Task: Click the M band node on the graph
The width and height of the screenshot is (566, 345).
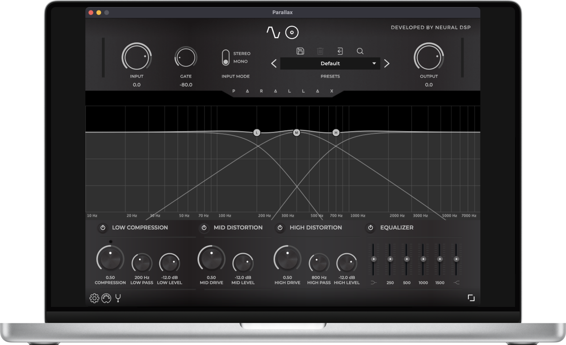Action: pyautogui.click(x=296, y=133)
